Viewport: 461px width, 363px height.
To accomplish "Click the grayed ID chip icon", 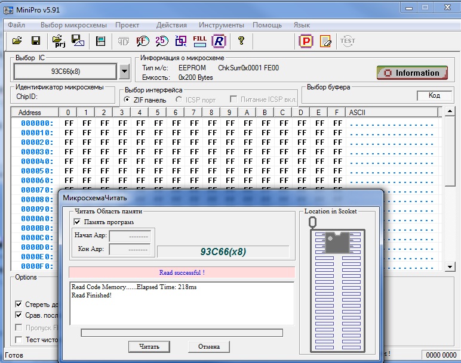I will (x=124, y=41).
